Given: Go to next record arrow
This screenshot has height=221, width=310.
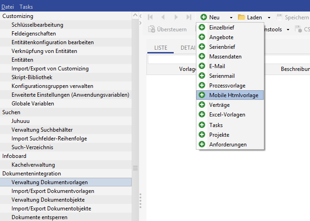Looking at the screenshot, I should pos(176,17).
